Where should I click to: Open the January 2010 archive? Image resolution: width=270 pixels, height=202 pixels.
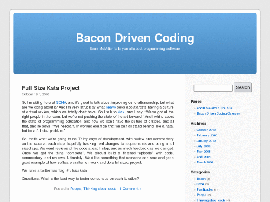(206, 140)
